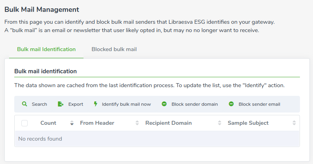The height and width of the screenshot is (164, 313).
Task: Click the Export button label
Action: 76,104
